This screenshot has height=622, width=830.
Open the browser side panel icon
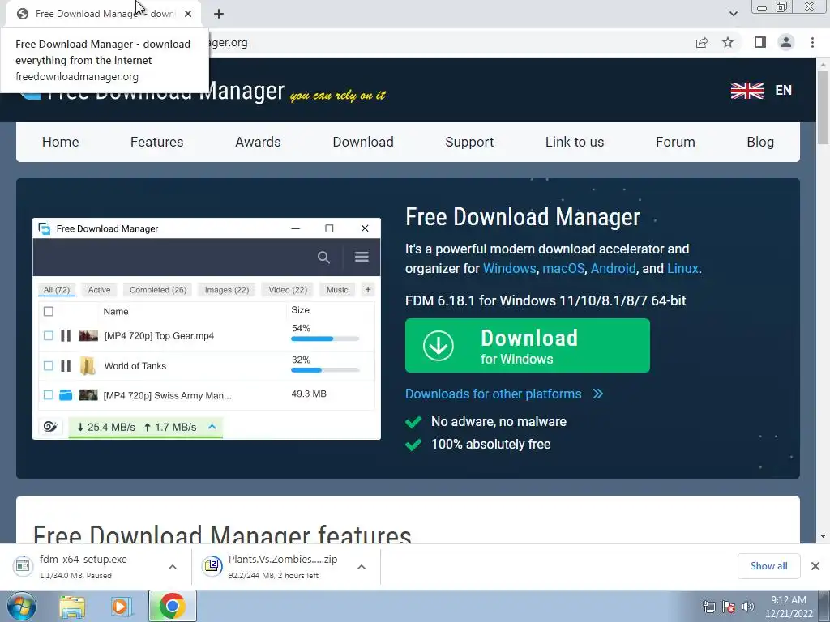click(760, 42)
